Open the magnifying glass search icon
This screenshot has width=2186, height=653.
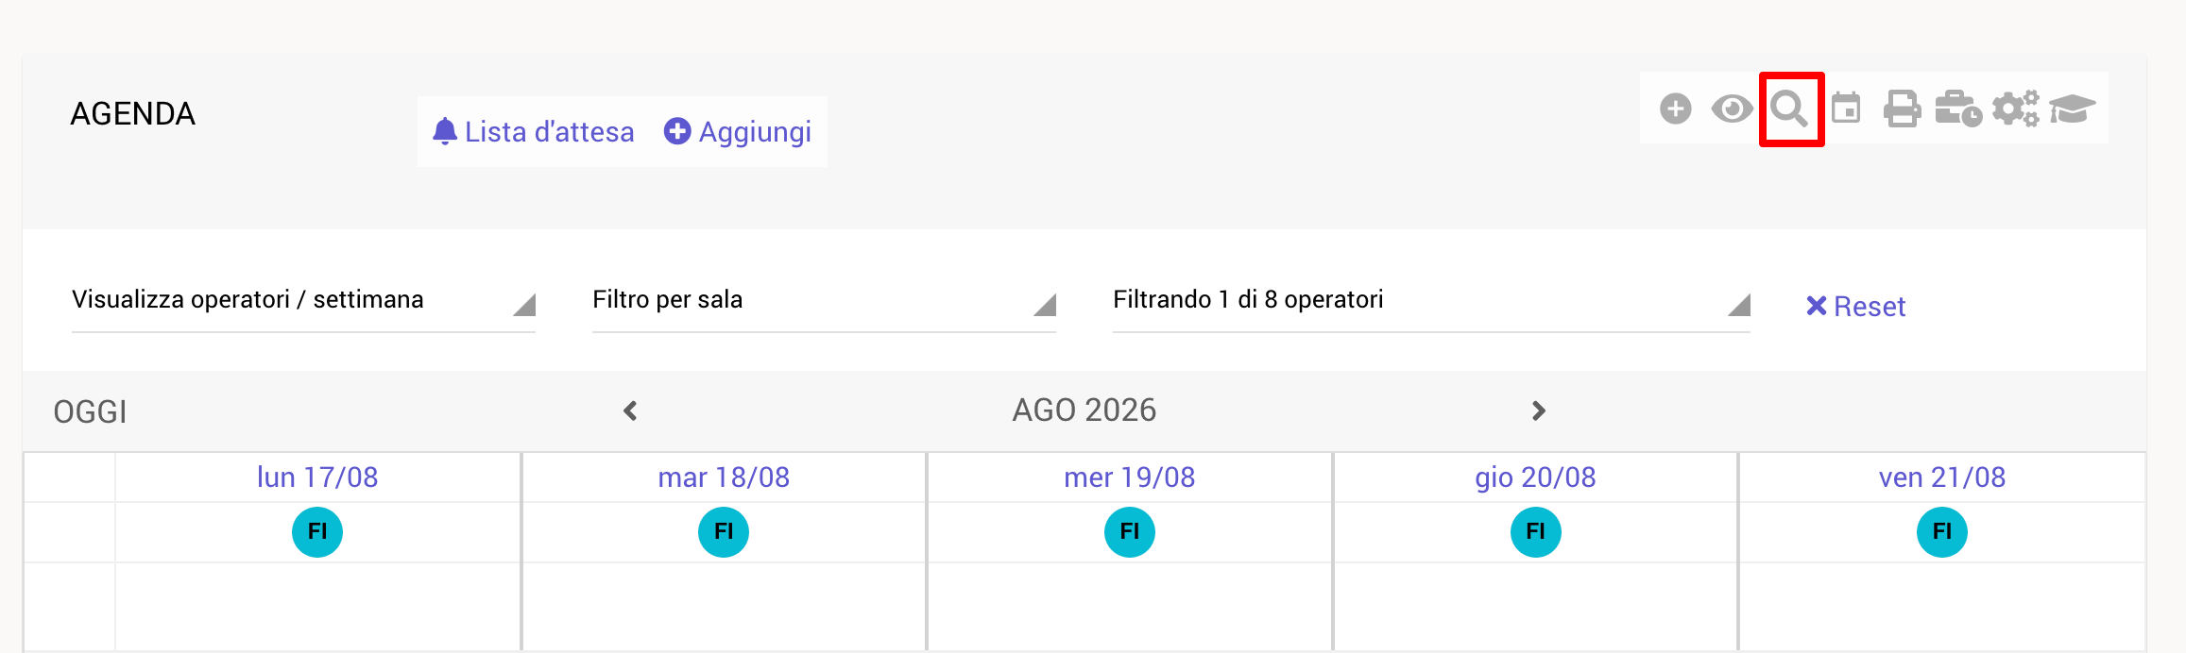click(1789, 109)
